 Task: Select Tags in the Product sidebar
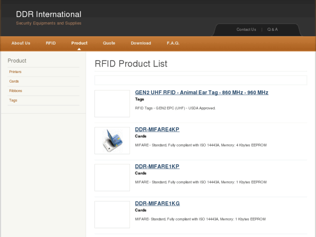click(x=13, y=100)
